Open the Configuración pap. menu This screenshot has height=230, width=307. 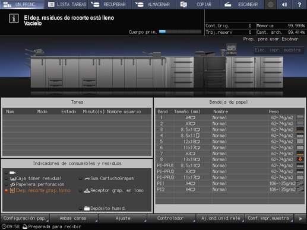(25, 218)
